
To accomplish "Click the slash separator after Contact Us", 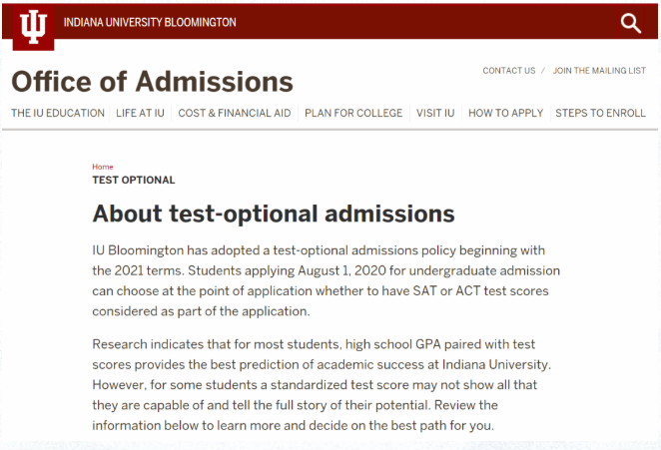I will point(543,71).
